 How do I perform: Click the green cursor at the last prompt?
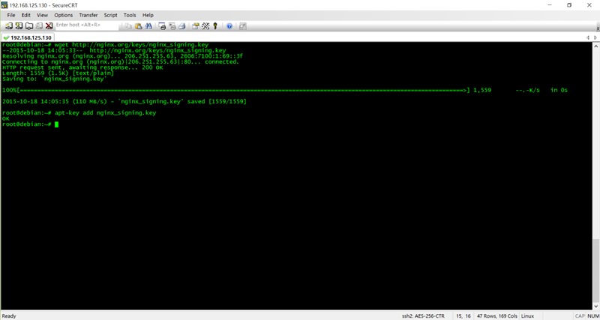(x=57, y=124)
